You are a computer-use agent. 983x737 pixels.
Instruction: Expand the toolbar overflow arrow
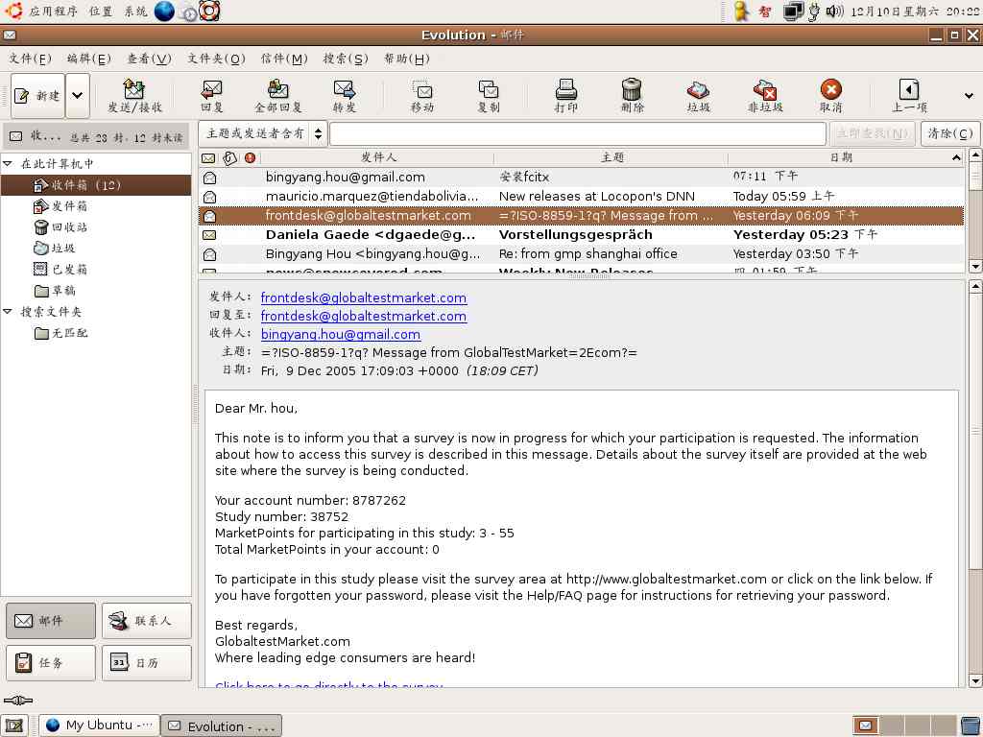[x=969, y=96]
